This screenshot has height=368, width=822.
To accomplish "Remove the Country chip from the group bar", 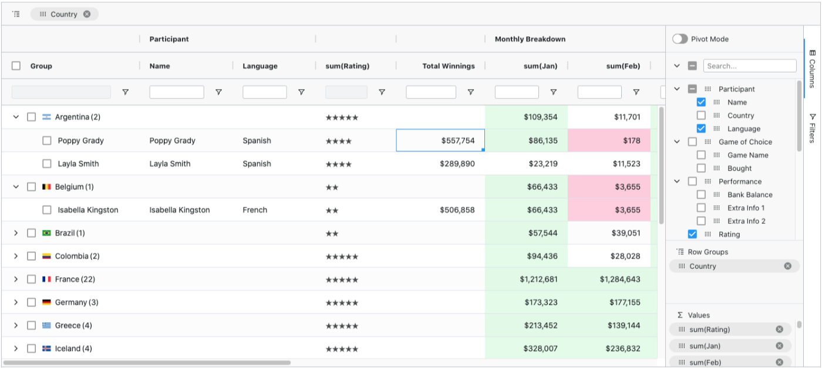I will point(87,13).
